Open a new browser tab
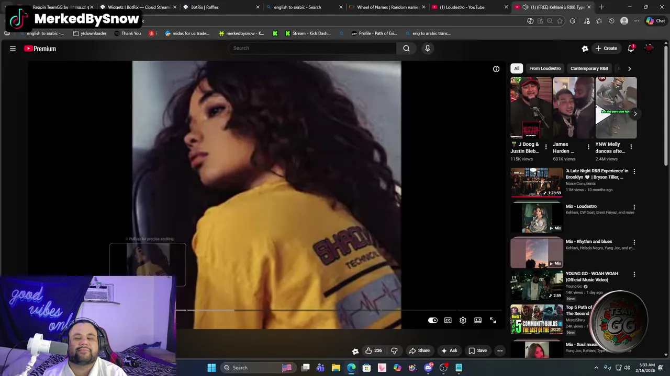The image size is (670, 376). tap(601, 7)
